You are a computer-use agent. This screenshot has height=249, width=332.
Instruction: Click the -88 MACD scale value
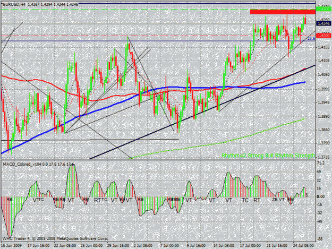click(320, 239)
